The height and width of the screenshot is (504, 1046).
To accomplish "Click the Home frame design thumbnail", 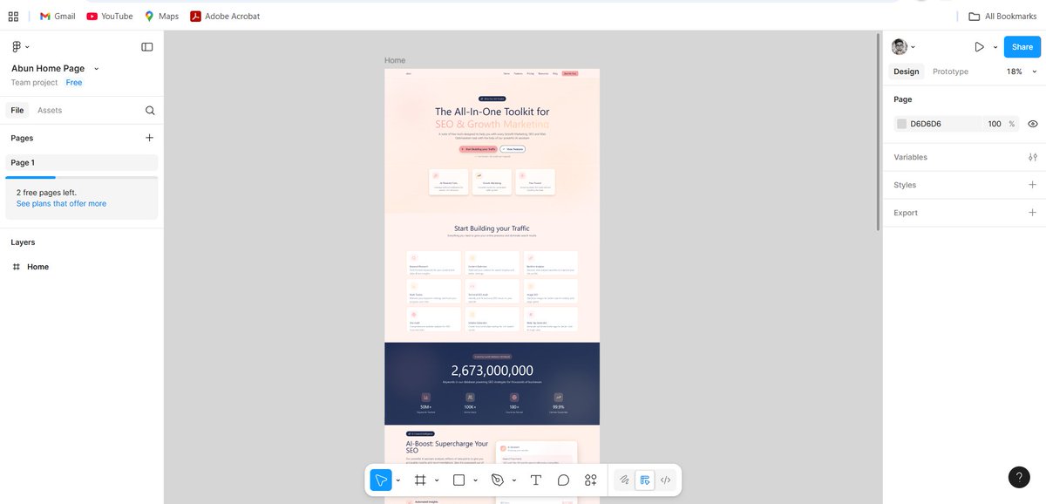I will tap(492, 286).
